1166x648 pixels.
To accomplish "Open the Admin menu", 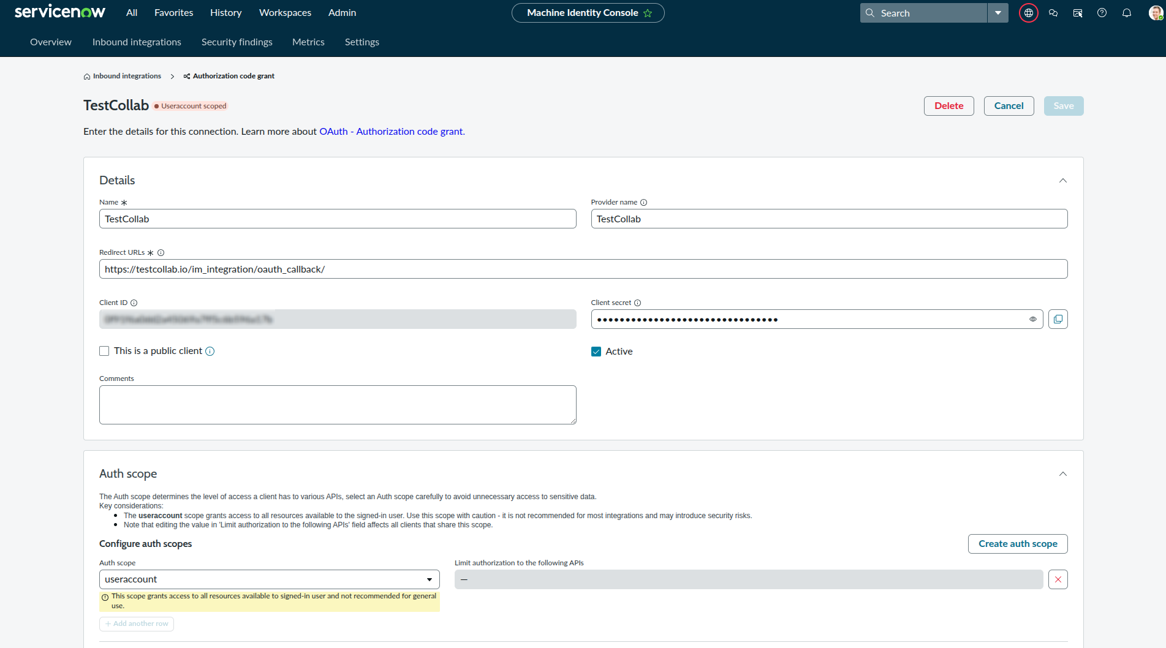I will 342,13.
